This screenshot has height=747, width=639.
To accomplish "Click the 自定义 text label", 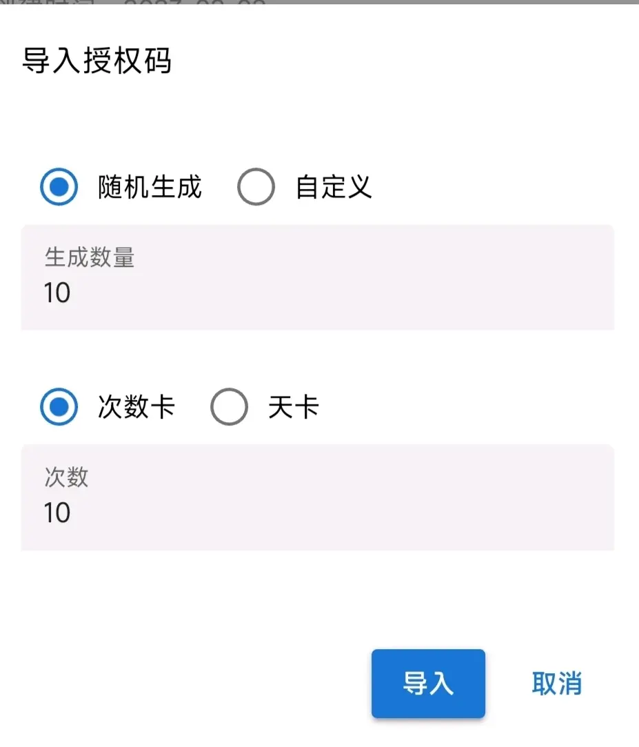I will click(334, 186).
